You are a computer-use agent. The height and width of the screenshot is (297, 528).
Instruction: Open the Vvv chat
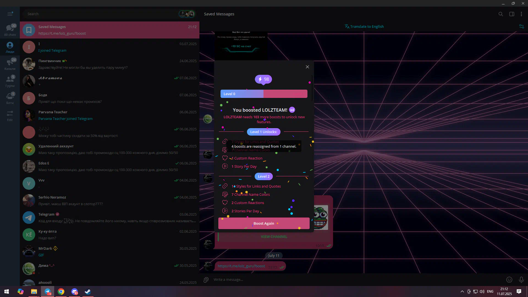(110, 183)
